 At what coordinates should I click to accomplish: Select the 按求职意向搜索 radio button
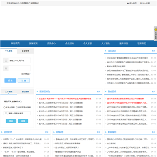tap(17, 107)
